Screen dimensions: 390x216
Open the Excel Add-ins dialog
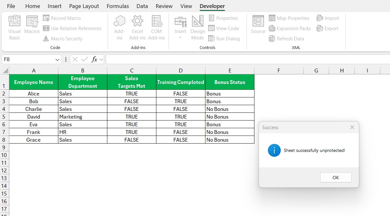(x=137, y=28)
